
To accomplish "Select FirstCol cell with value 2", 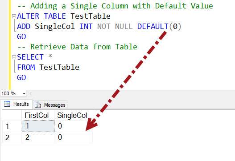I will (38, 137).
